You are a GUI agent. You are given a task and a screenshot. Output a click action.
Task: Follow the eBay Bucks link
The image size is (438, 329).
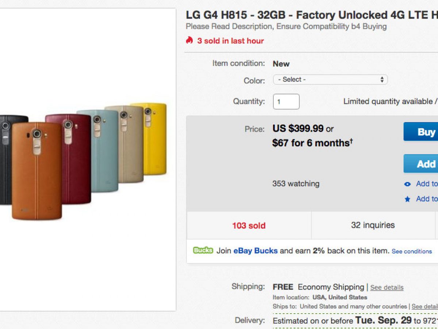255,251
